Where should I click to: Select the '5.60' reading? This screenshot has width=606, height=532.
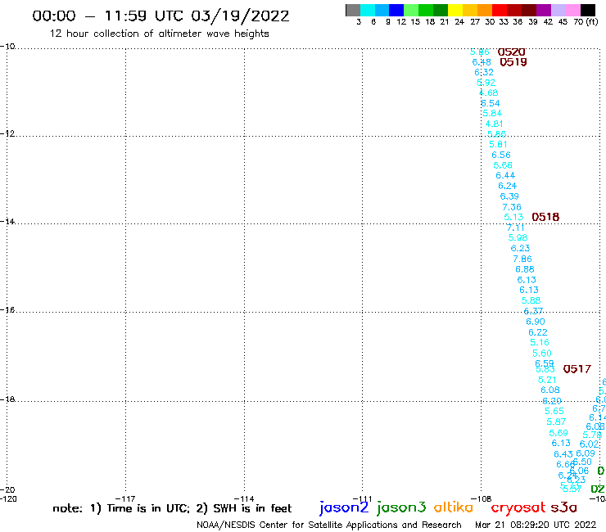542,353
